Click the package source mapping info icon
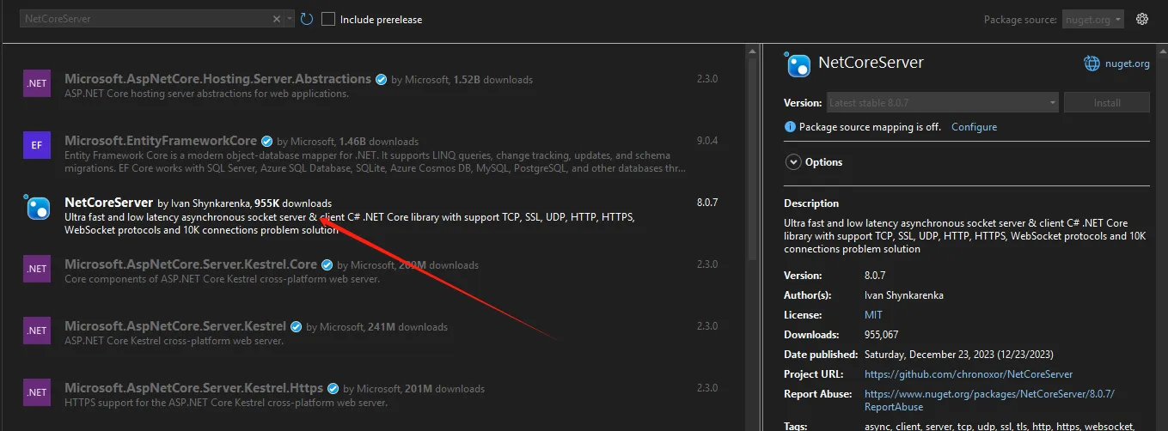This screenshot has height=431, width=1168. [x=790, y=127]
